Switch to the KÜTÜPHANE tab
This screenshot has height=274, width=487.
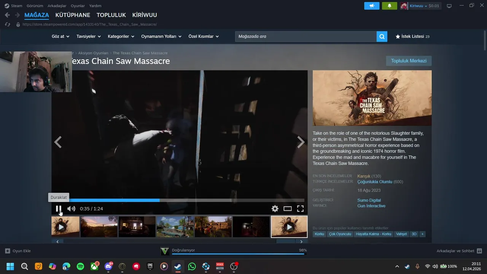tap(73, 15)
